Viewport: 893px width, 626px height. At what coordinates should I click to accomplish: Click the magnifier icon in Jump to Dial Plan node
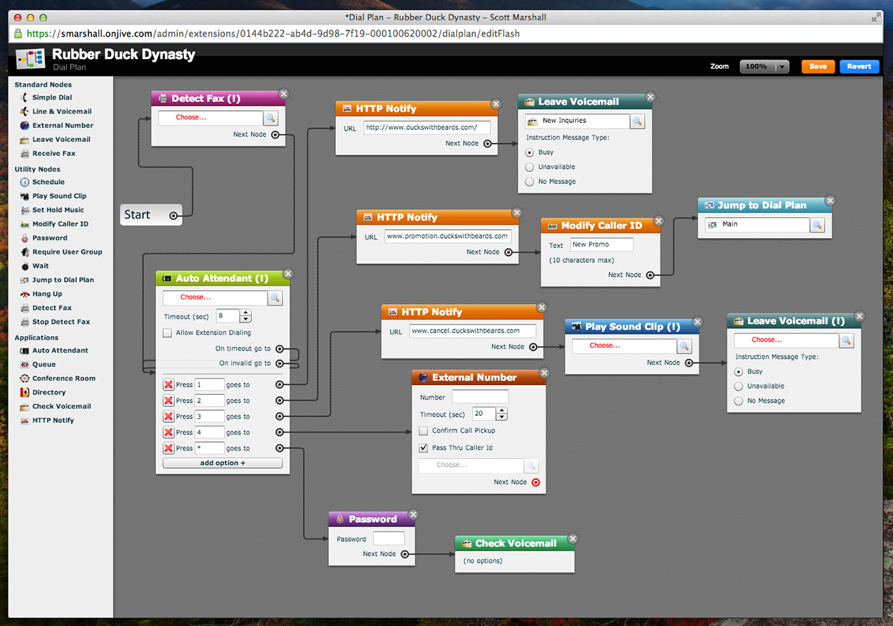tap(817, 225)
